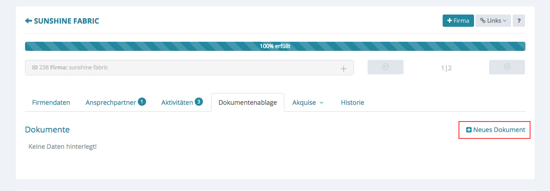Viewport: 550px width, 191px height.
Task: Click the 1|2 record counter
Action: tap(446, 68)
